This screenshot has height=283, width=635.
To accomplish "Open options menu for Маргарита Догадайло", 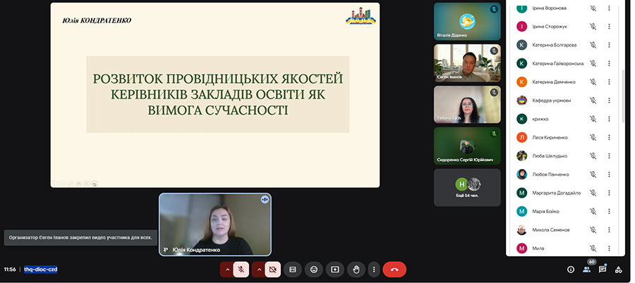I will (609, 193).
